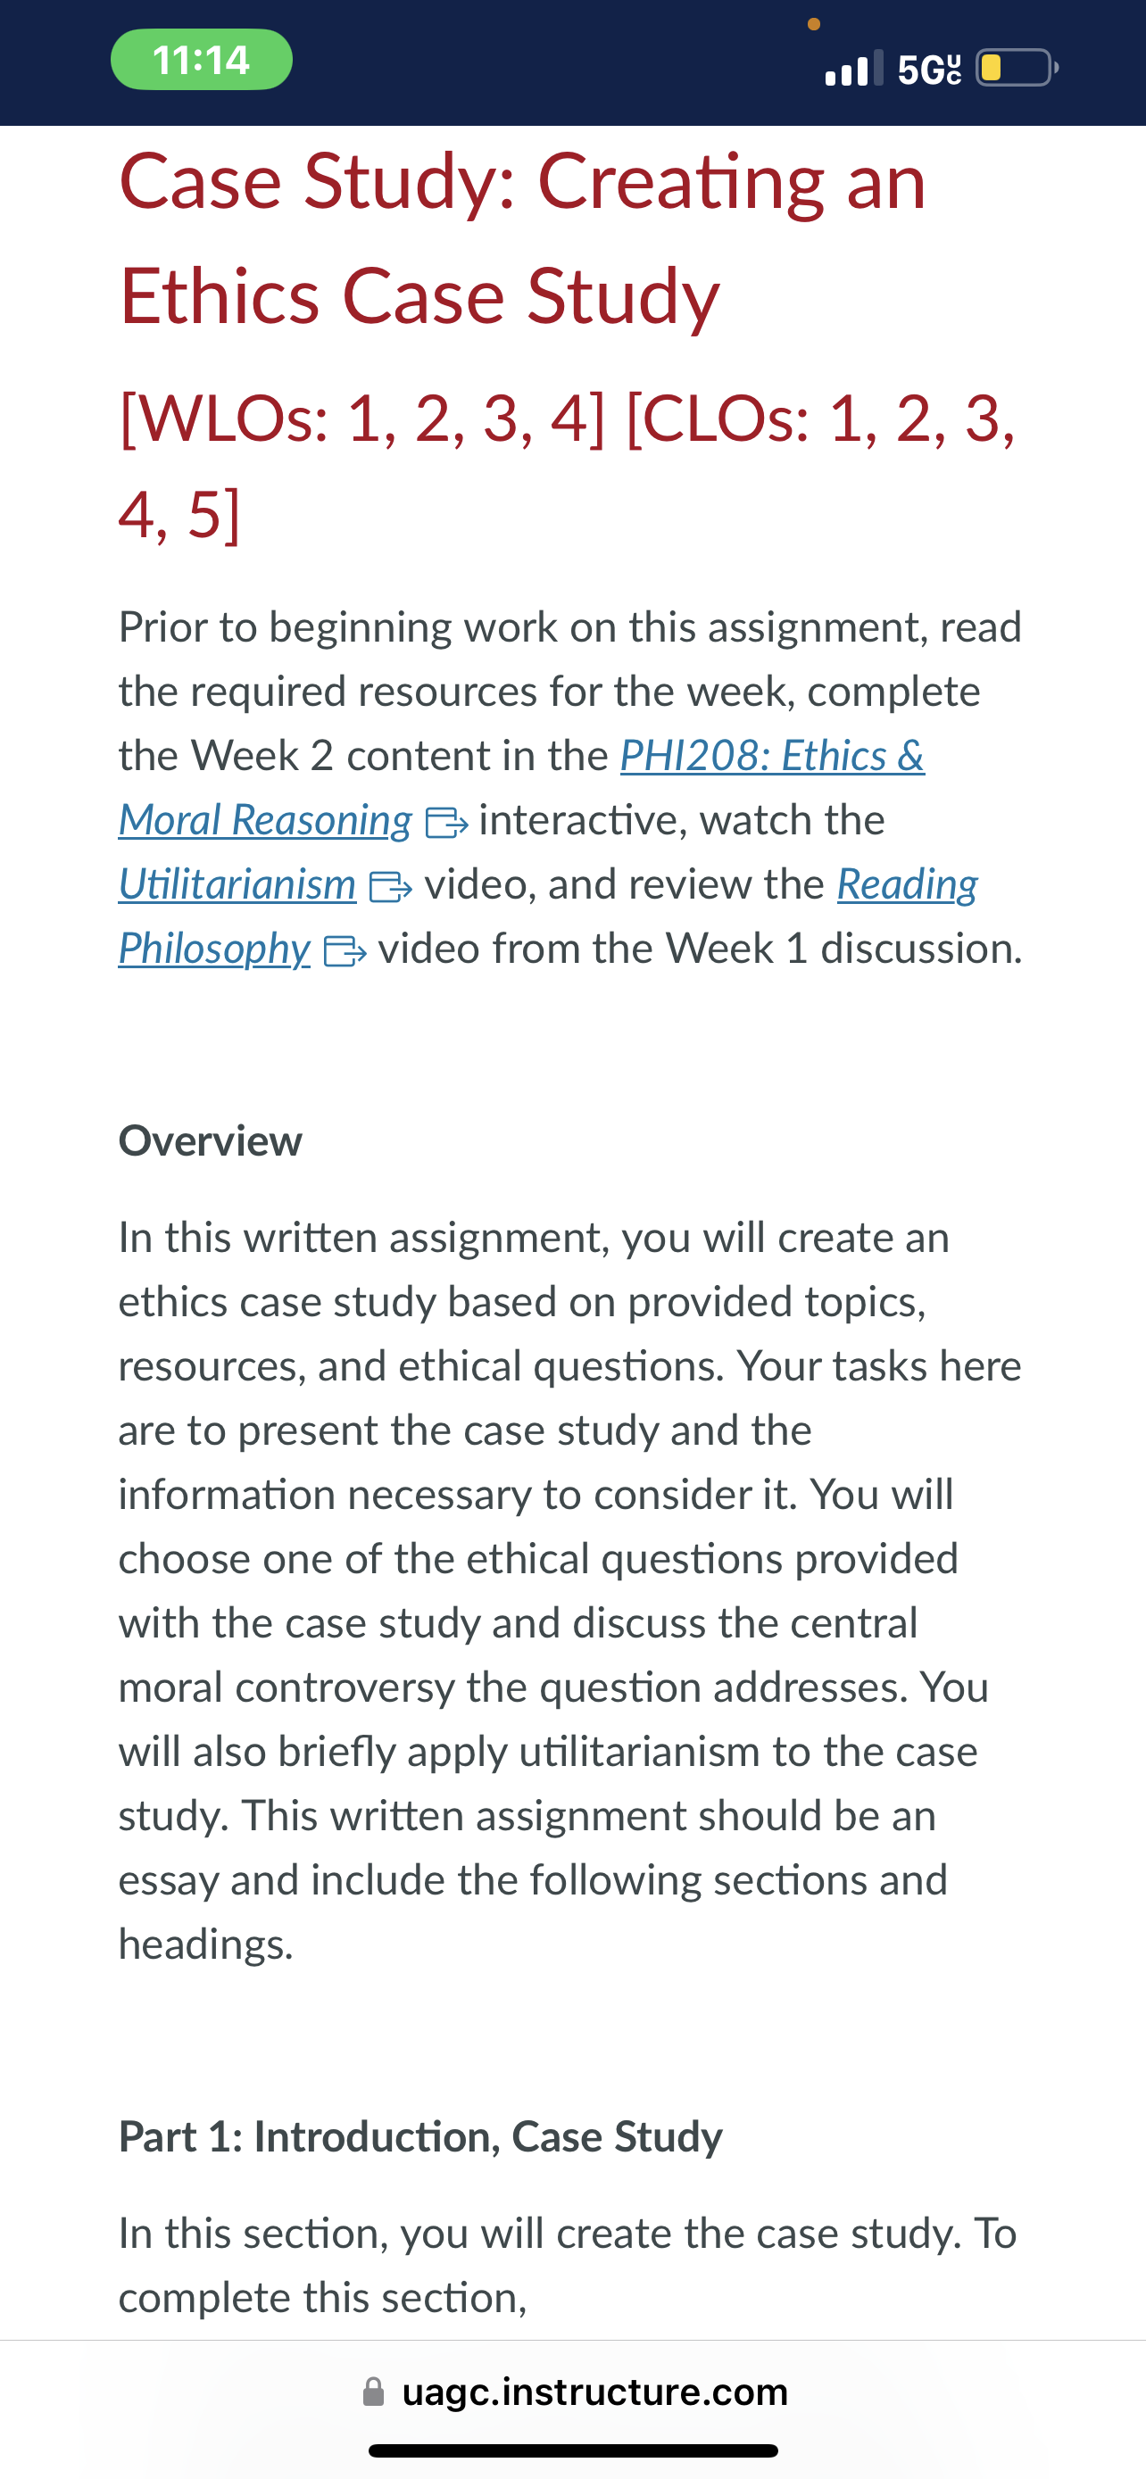Click external link icon after Utilitarianism
Viewport: 1146px width, 2479px height.
pyautogui.click(x=391, y=887)
